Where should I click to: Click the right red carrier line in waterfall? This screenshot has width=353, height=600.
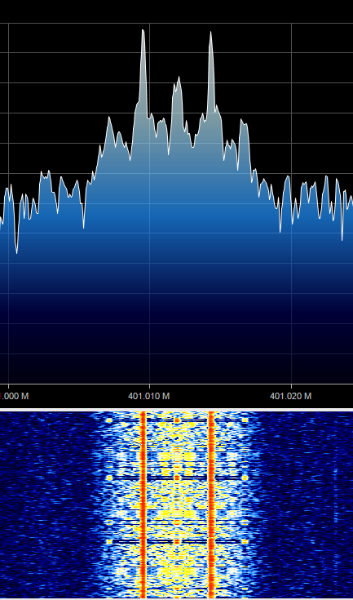click(x=211, y=505)
